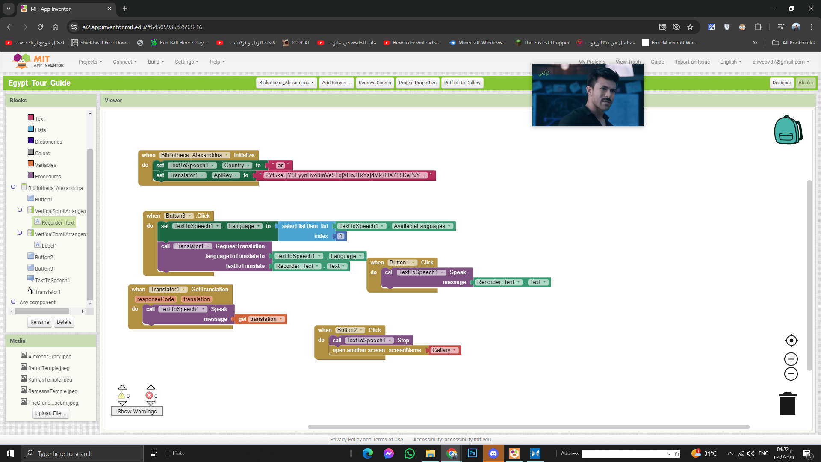Open the Bibliotheca_Alexandrina screen dropdown
Screen dimensions: 821x462
pyautogui.click(x=286, y=83)
